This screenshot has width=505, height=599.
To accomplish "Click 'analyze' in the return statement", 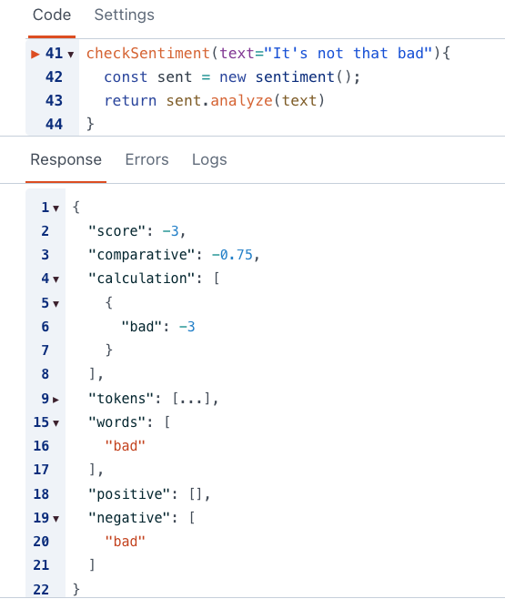I will (242, 101).
